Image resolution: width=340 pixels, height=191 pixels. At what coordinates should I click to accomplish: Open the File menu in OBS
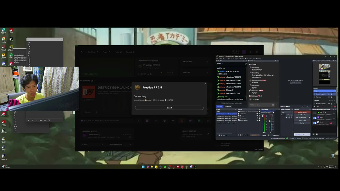pos(217,59)
